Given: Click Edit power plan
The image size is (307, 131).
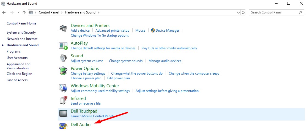Looking at the screenshot, I should (x=119, y=78).
